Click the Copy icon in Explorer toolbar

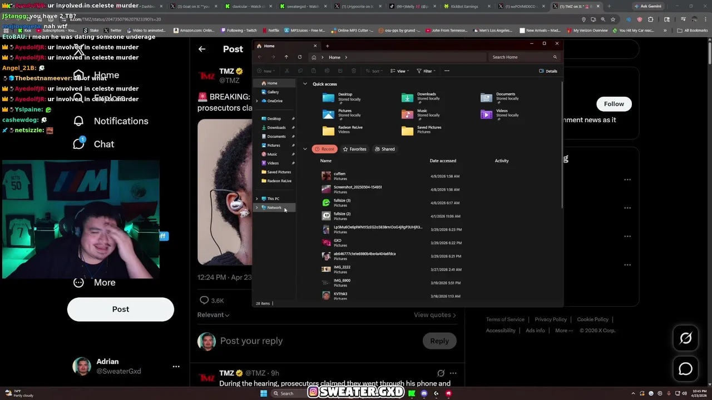[300, 71]
